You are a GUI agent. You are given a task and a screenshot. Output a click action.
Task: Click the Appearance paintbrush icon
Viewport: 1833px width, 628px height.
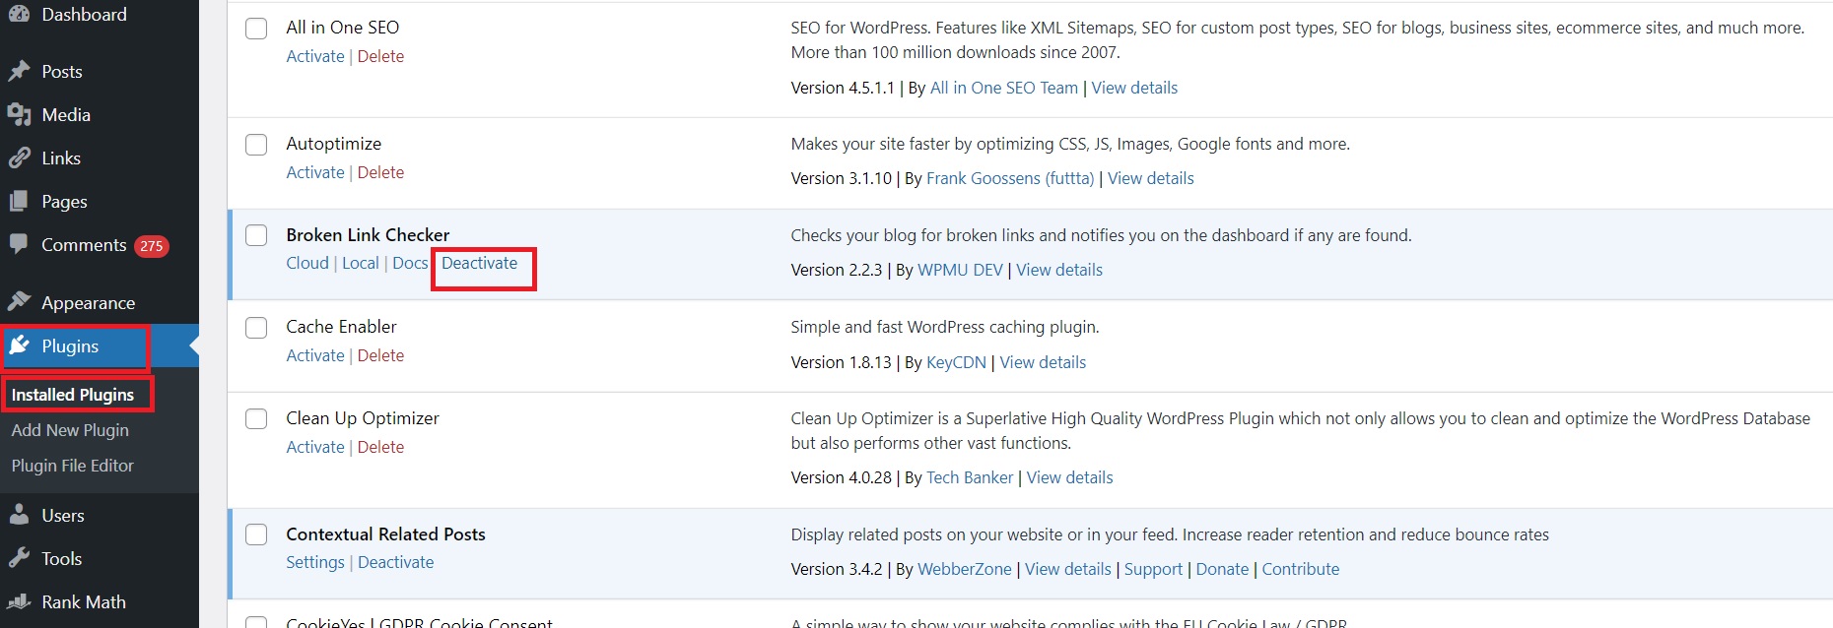(19, 302)
